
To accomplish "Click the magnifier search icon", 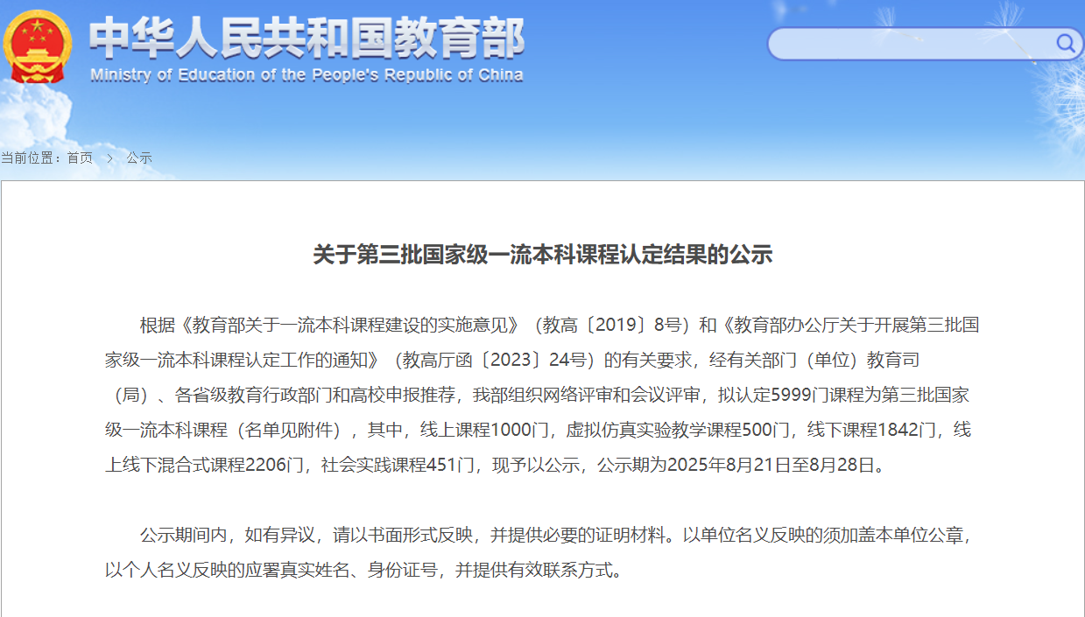I will coord(1065,43).
